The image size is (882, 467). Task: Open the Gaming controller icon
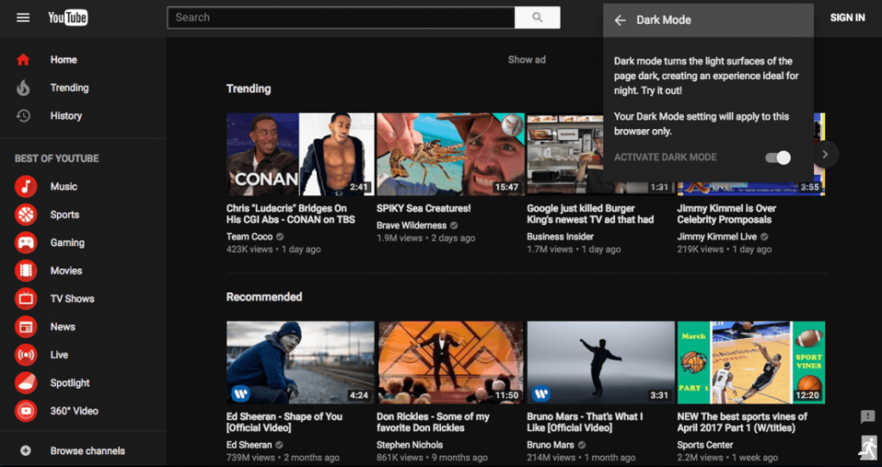26,243
